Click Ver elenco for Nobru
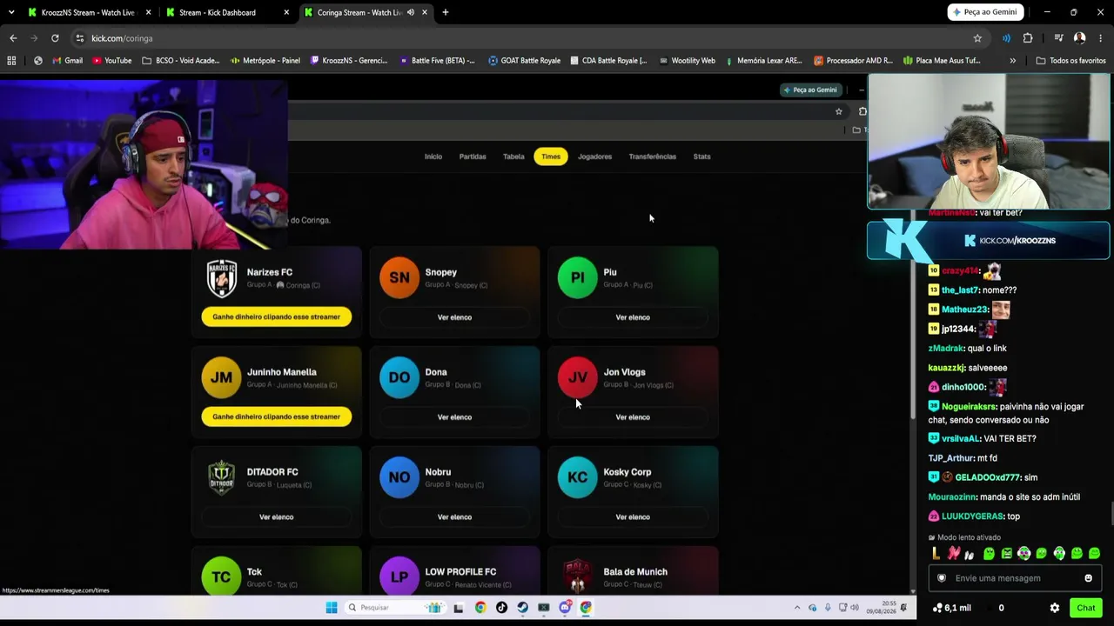The width and height of the screenshot is (1114, 626). (x=454, y=517)
